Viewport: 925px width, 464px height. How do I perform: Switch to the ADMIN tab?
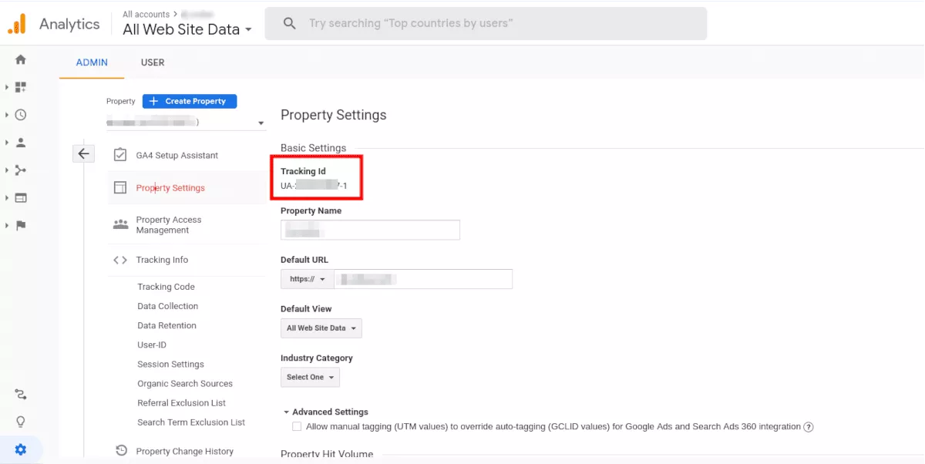(x=92, y=62)
